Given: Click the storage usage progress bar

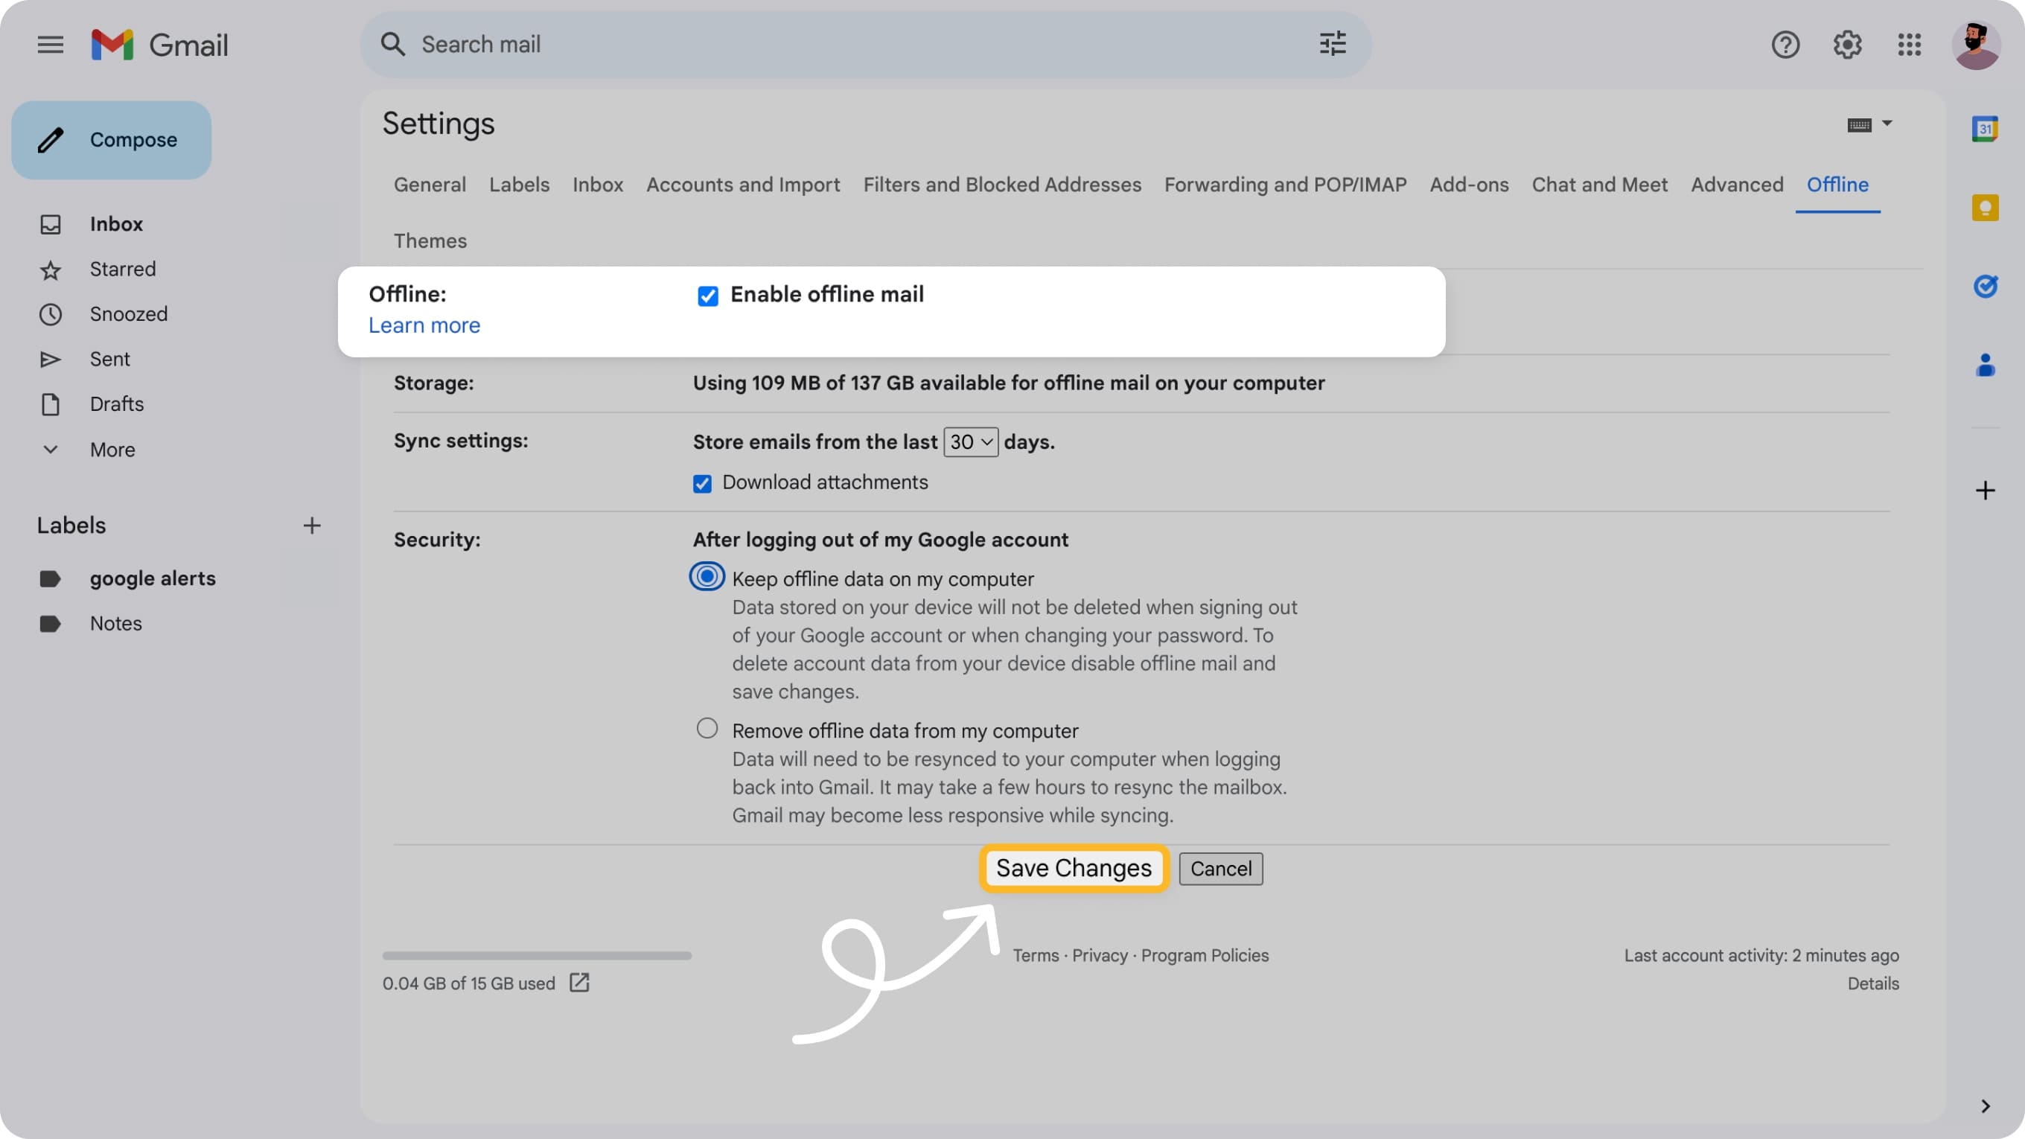Looking at the screenshot, I should pos(537,955).
